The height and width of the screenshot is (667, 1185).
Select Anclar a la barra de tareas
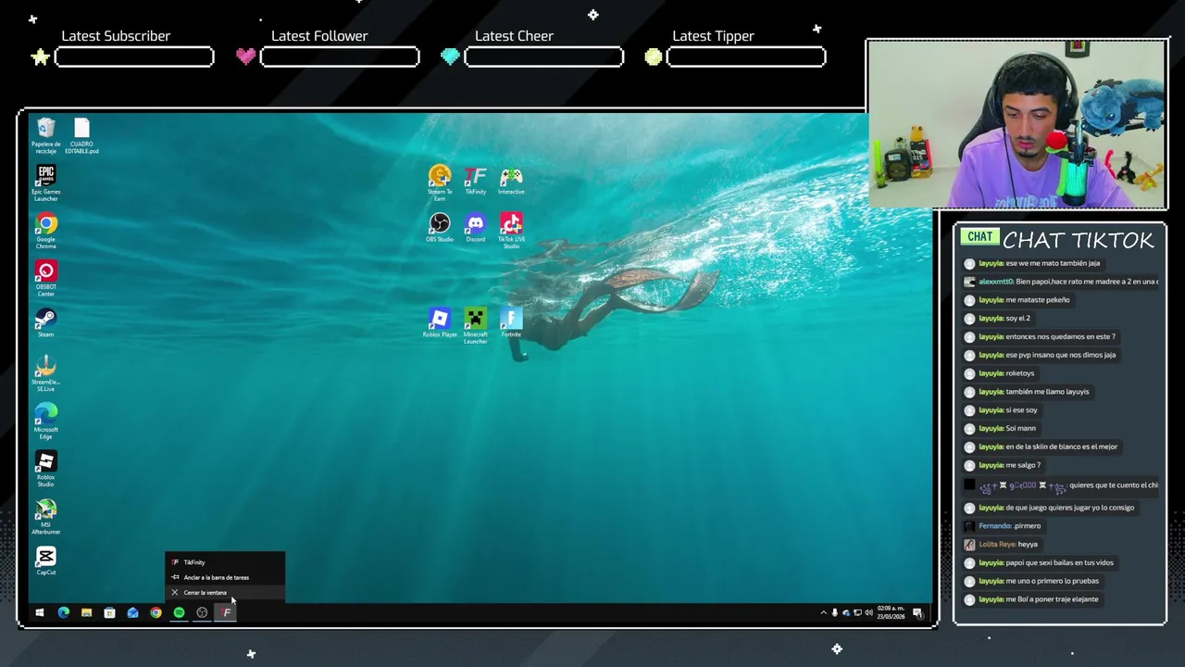[x=225, y=577]
